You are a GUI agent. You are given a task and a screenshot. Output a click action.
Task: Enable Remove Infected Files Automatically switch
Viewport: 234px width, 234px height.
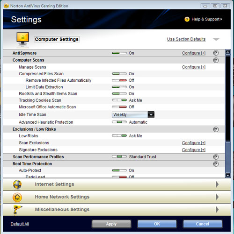[x=119, y=80]
